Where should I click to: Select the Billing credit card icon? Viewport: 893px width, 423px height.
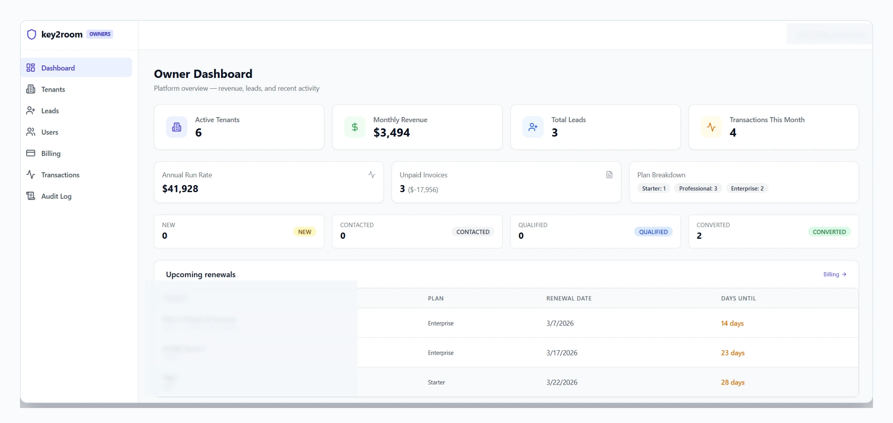click(30, 153)
